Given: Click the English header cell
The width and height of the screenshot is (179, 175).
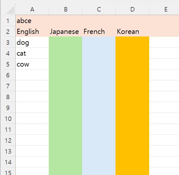Looking at the screenshot, I should coord(32,31).
